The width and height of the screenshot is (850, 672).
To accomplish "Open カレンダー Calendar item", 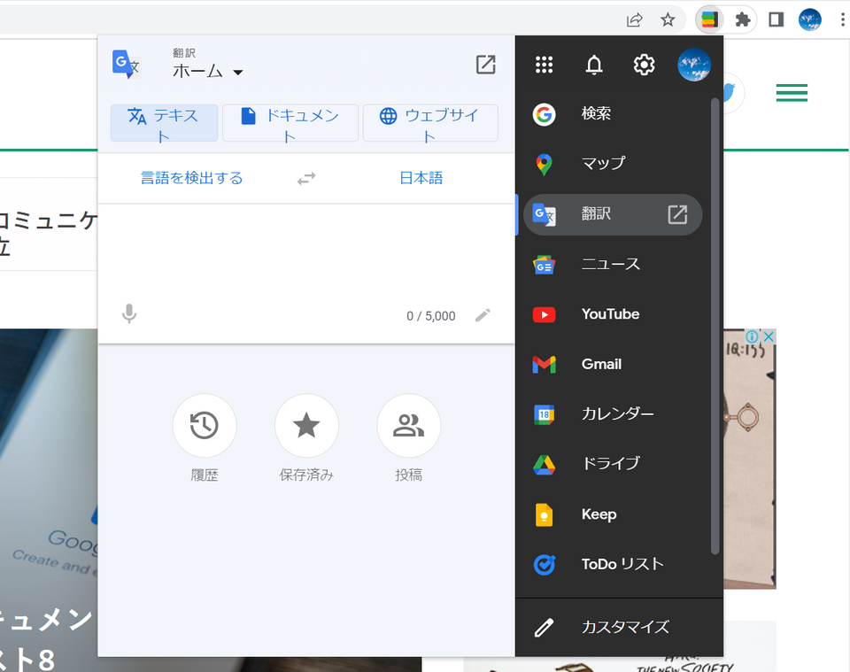I will [x=613, y=414].
